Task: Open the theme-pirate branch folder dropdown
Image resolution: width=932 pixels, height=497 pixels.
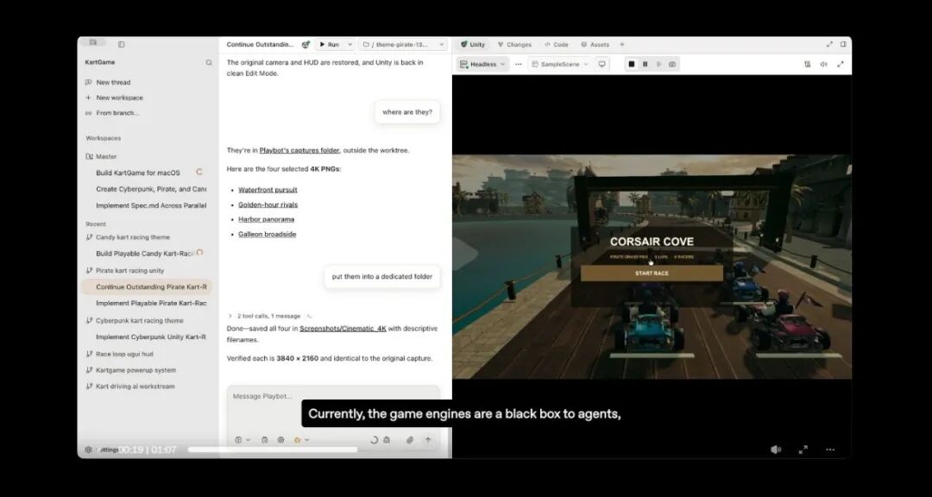Action: [x=403, y=45]
